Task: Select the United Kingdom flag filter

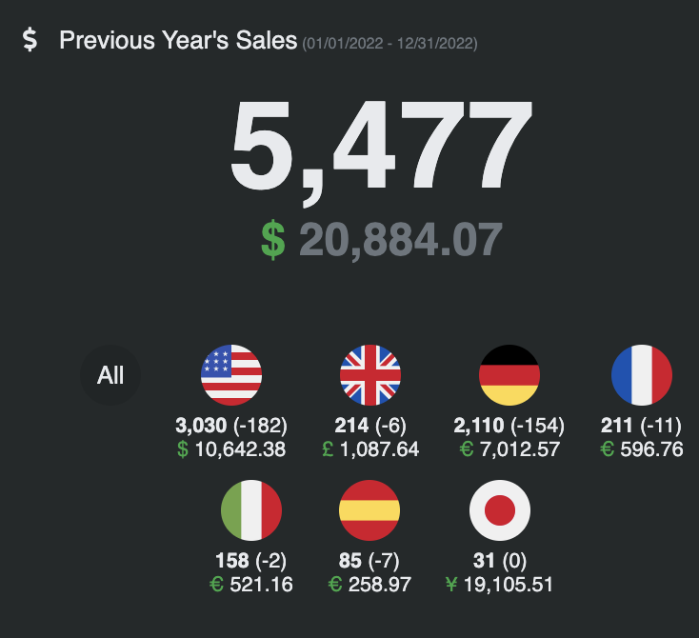Action: tap(370, 375)
